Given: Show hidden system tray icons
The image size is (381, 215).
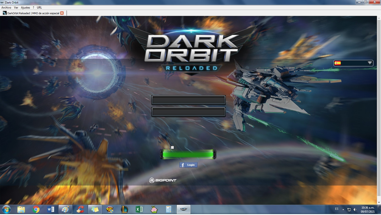Looking at the screenshot, I should click(343, 209).
